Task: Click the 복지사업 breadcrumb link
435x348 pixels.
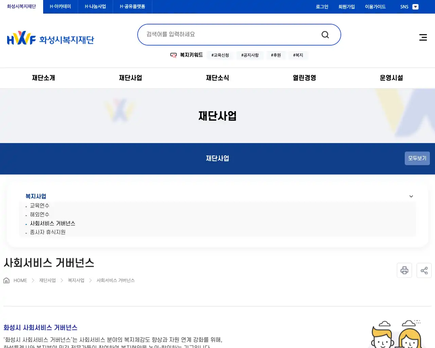Action: tap(75, 280)
